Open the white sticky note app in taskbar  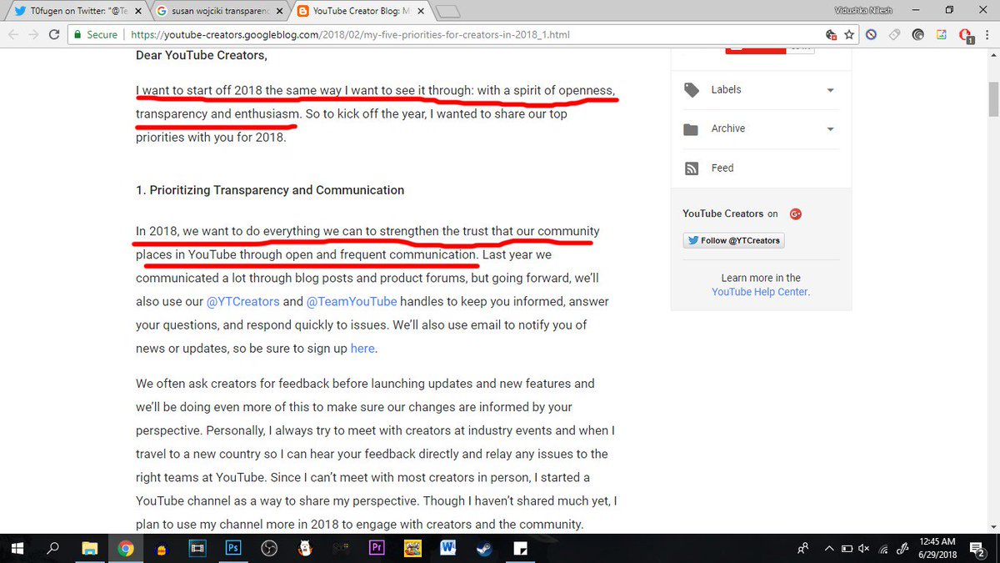coord(520,549)
